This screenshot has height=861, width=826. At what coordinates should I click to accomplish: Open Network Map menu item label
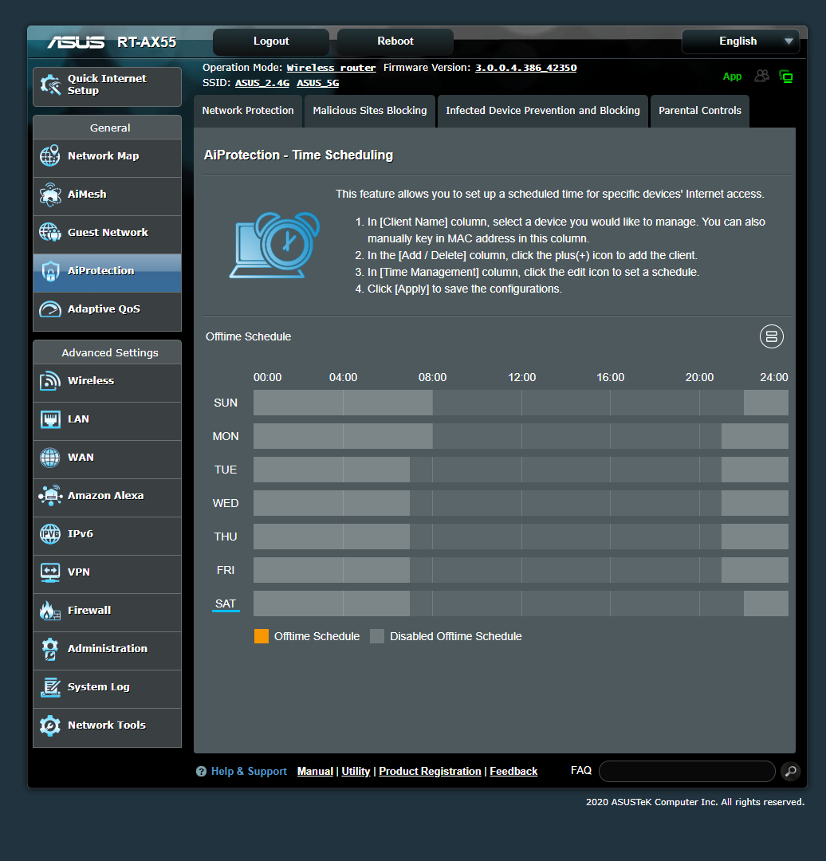coord(104,156)
